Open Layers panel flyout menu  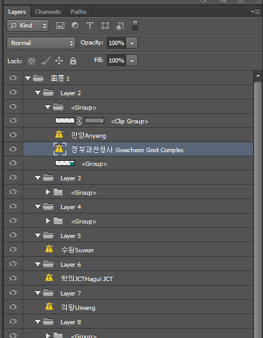tap(256, 11)
